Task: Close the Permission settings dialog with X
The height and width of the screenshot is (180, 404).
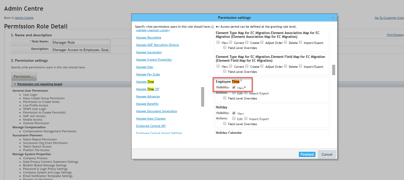Action: tap(333, 18)
